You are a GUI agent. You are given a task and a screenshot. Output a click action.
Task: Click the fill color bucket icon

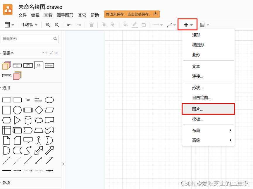coord(126,25)
